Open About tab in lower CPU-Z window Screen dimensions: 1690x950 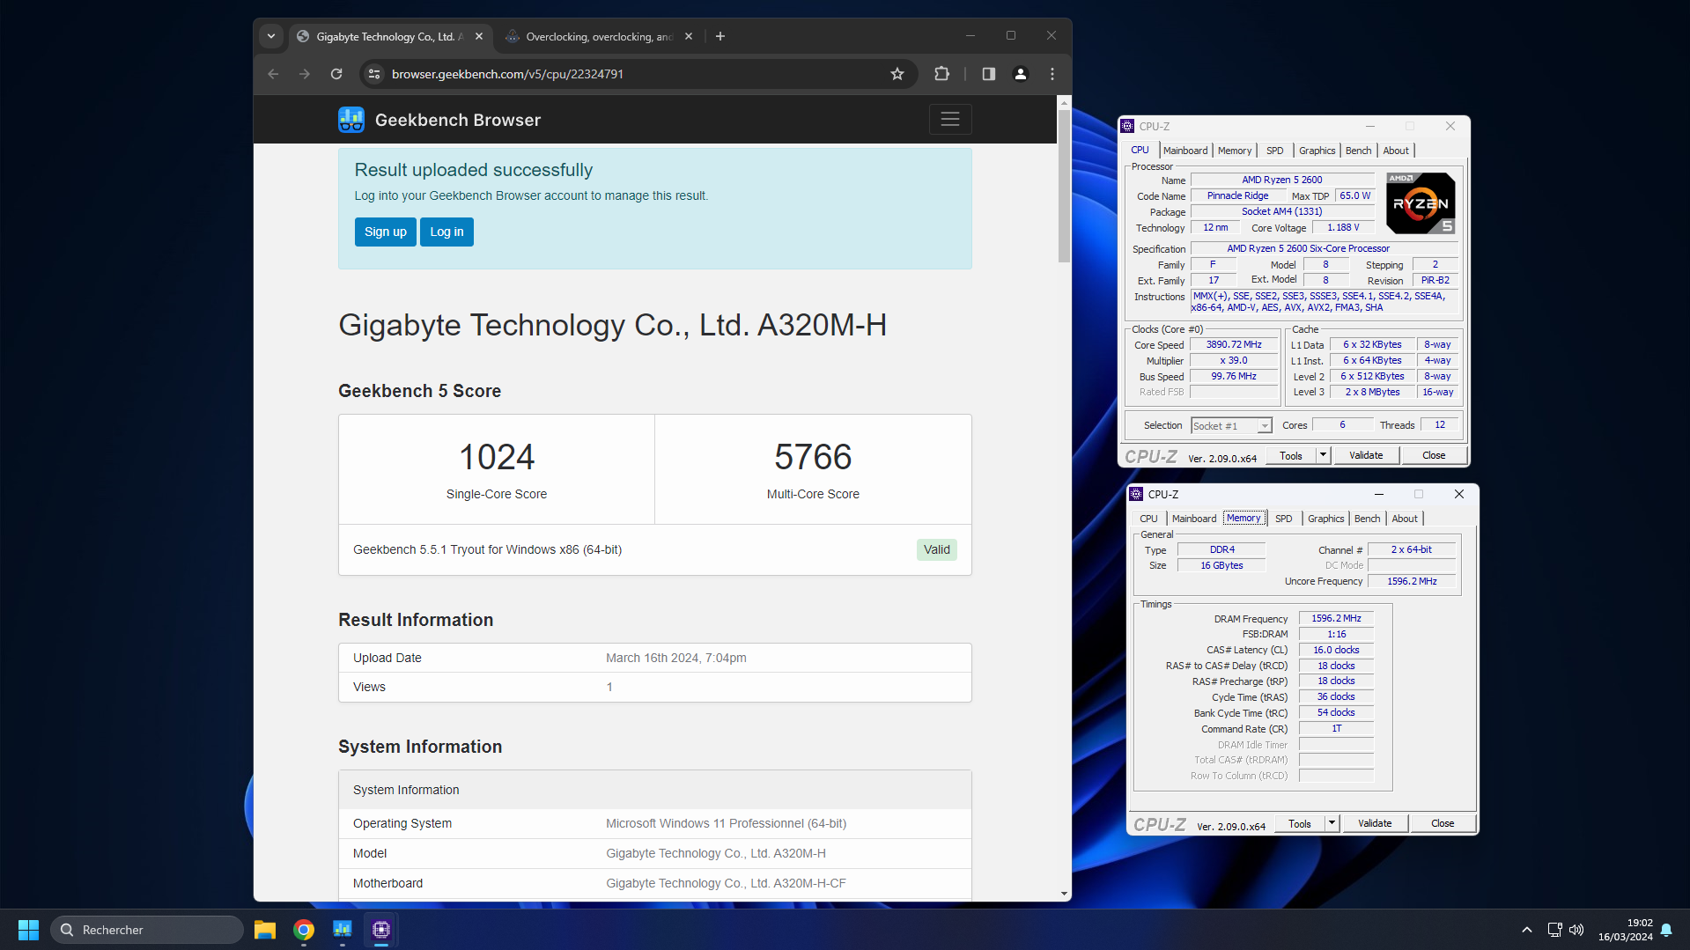click(x=1405, y=519)
